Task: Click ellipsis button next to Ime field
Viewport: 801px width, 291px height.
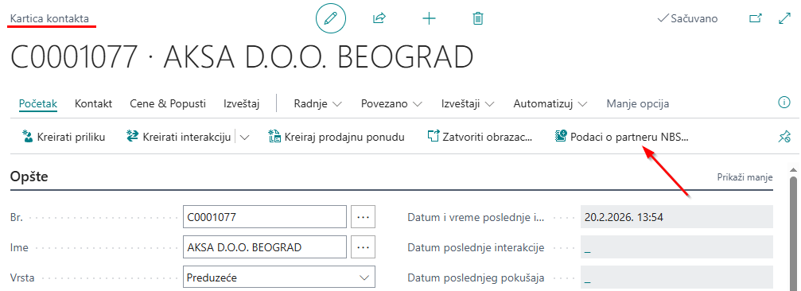Action: [364, 247]
